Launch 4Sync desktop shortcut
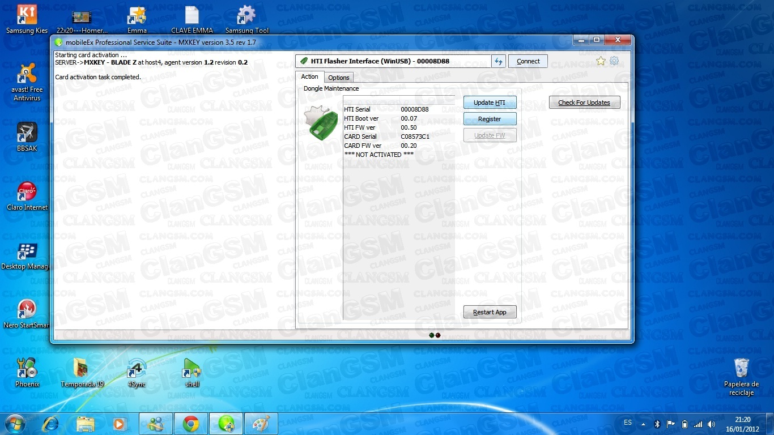This screenshot has height=435, width=774. (x=137, y=373)
